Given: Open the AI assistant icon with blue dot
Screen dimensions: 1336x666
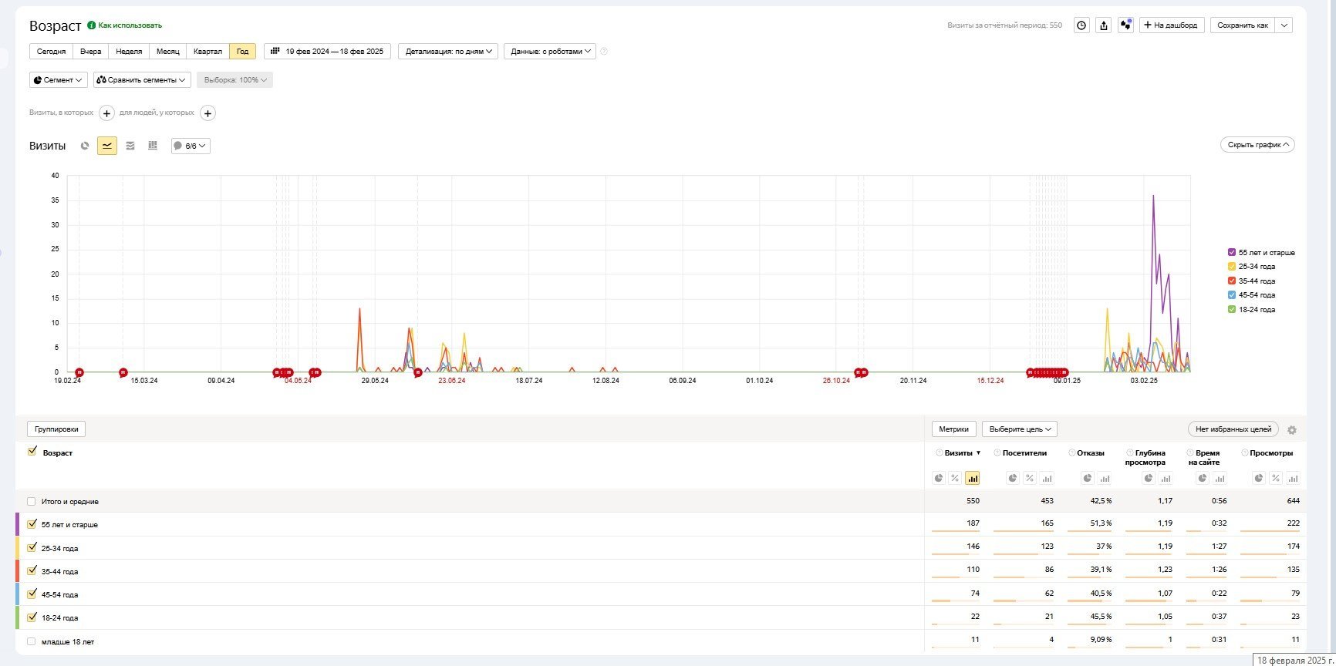Looking at the screenshot, I should click(x=1125, y=25).
